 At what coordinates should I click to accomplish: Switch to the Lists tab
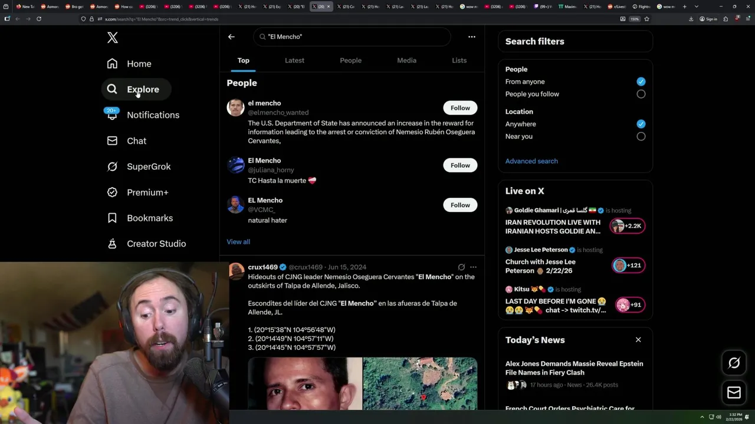(459, 60)
